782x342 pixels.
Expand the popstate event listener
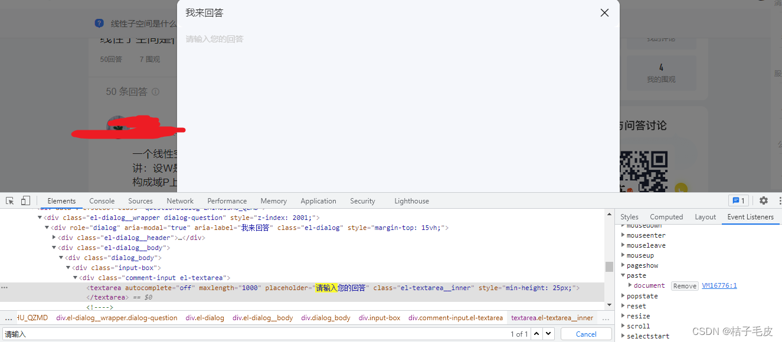coord(623,296)
